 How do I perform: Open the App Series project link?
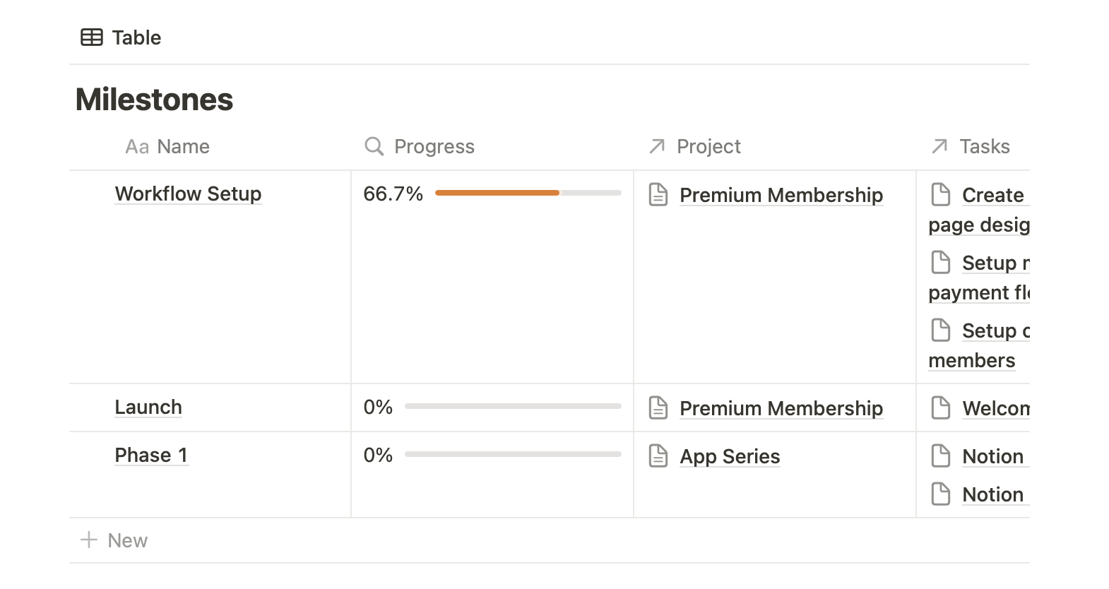click(x=730, y=456)
